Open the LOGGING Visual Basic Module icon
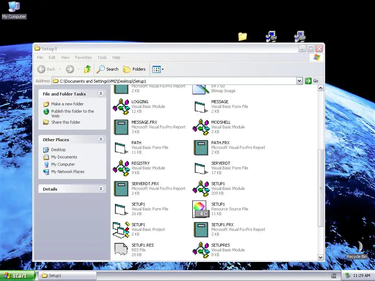This screenshot has height=281, width=375. (121, 106)
